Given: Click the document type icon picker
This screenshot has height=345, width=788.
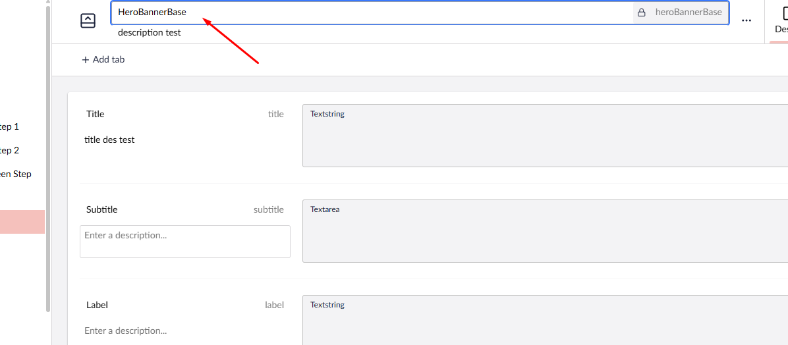Looking at the screenshot, I should coord(88,21).
